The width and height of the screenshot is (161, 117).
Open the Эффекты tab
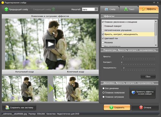pos(149,9)
